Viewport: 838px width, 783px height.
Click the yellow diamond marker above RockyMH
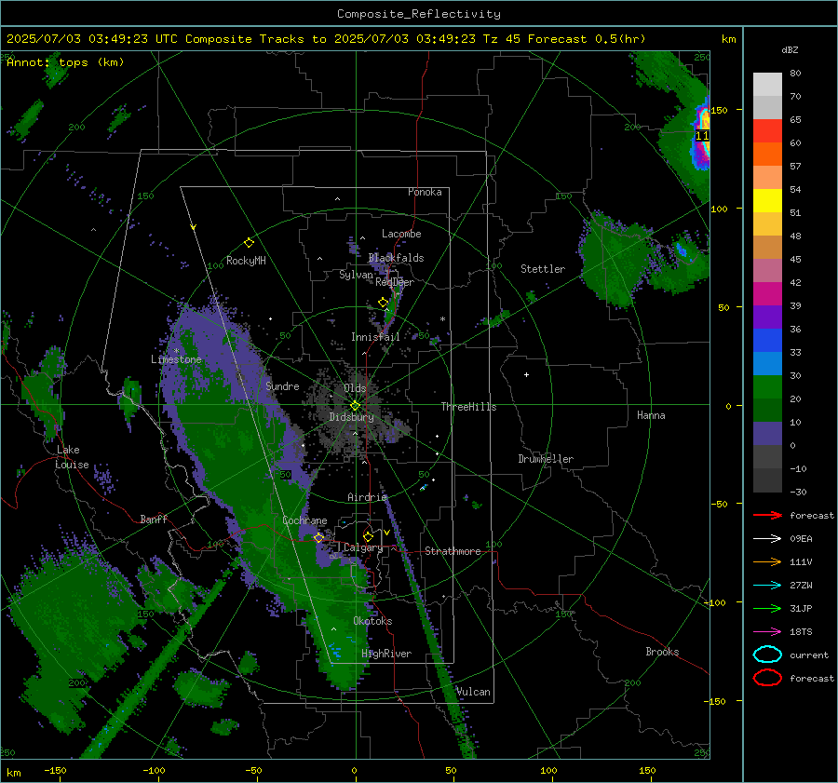(249, 243)
